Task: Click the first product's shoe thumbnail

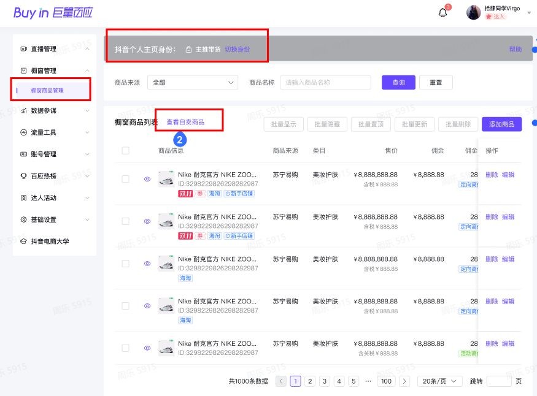Action: (x=166, y=179)
